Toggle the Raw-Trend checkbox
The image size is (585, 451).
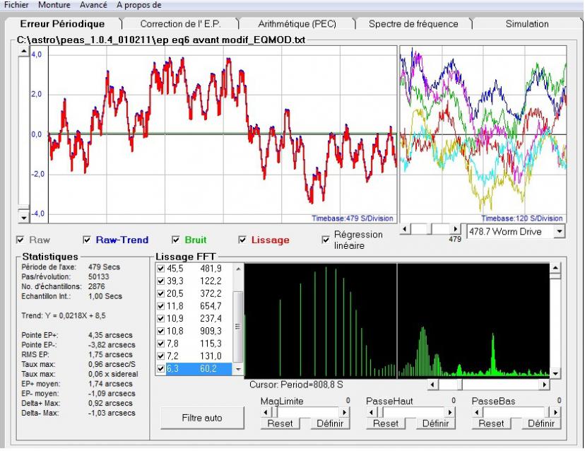coord(87,240)
